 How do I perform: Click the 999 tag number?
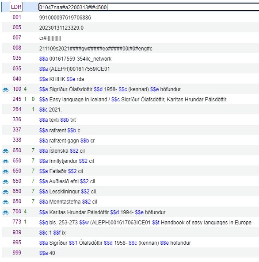(x=17, y=252)
